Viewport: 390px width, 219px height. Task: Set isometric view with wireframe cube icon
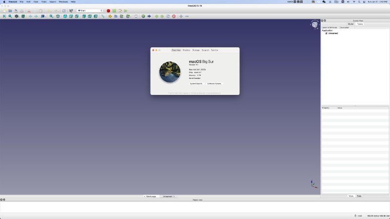tap(58, 17)
